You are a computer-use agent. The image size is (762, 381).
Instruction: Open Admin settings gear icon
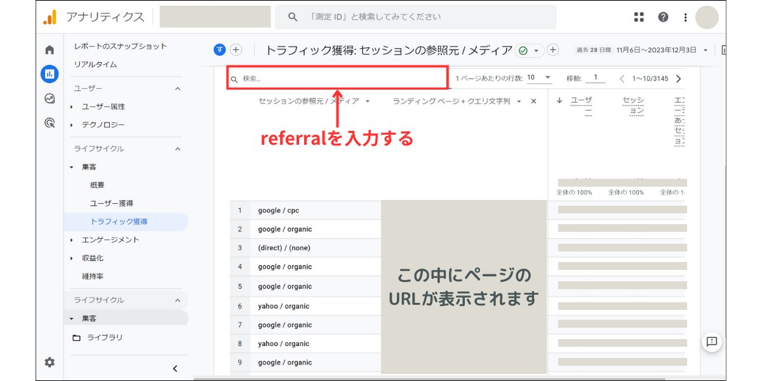tap(50, 362)
